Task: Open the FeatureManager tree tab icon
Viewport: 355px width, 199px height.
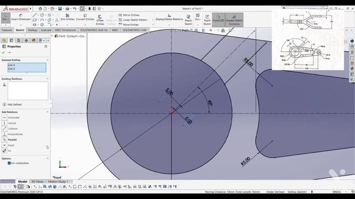Action: tap(4, 40)
